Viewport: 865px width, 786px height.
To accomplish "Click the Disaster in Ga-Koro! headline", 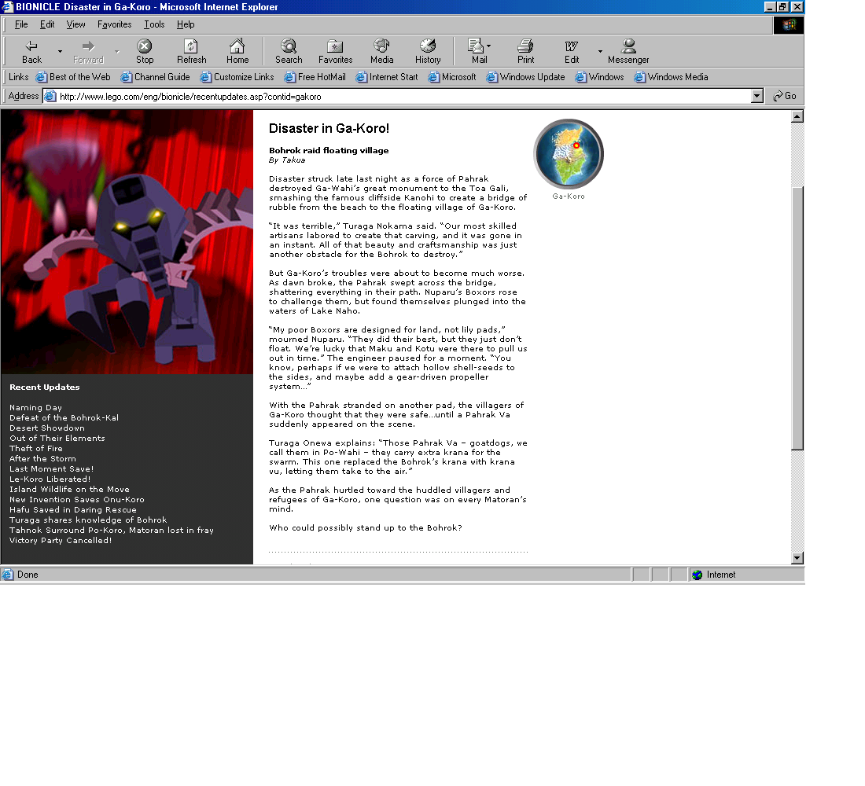I will tap(329, 129).
